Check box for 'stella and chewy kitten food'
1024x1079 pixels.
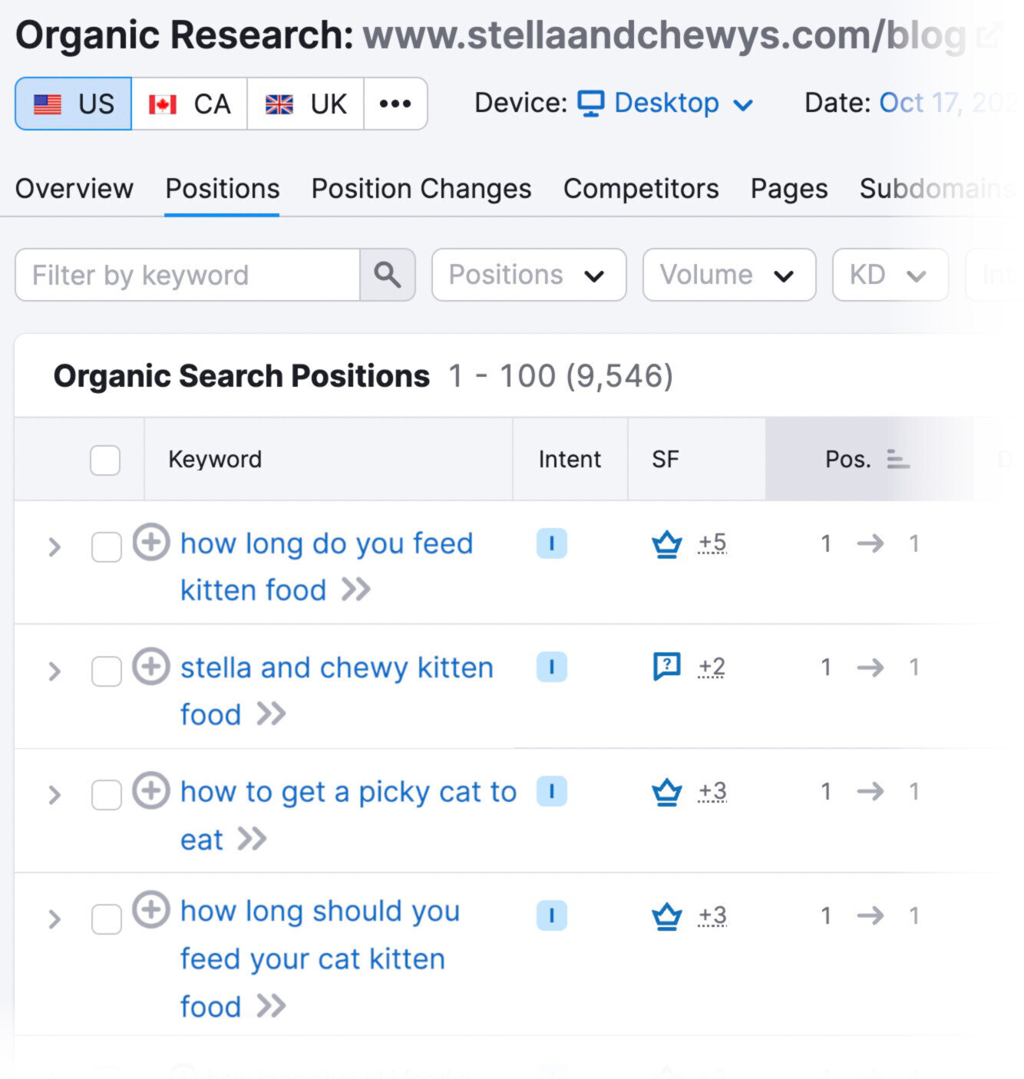(107, 671)
